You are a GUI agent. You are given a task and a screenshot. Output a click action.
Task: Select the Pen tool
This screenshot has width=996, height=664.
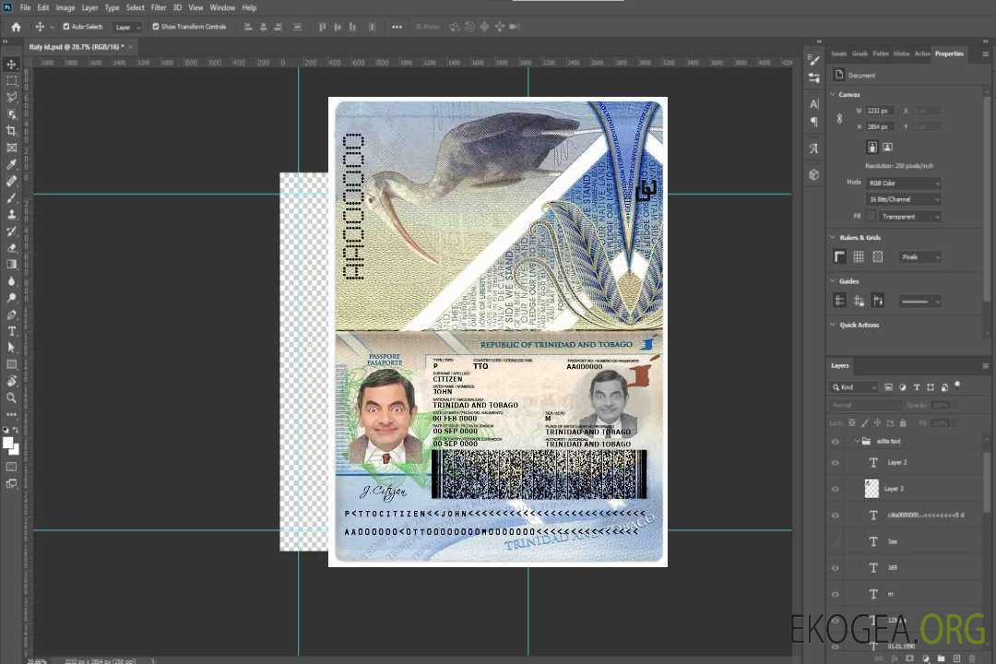tap(11, 314)
